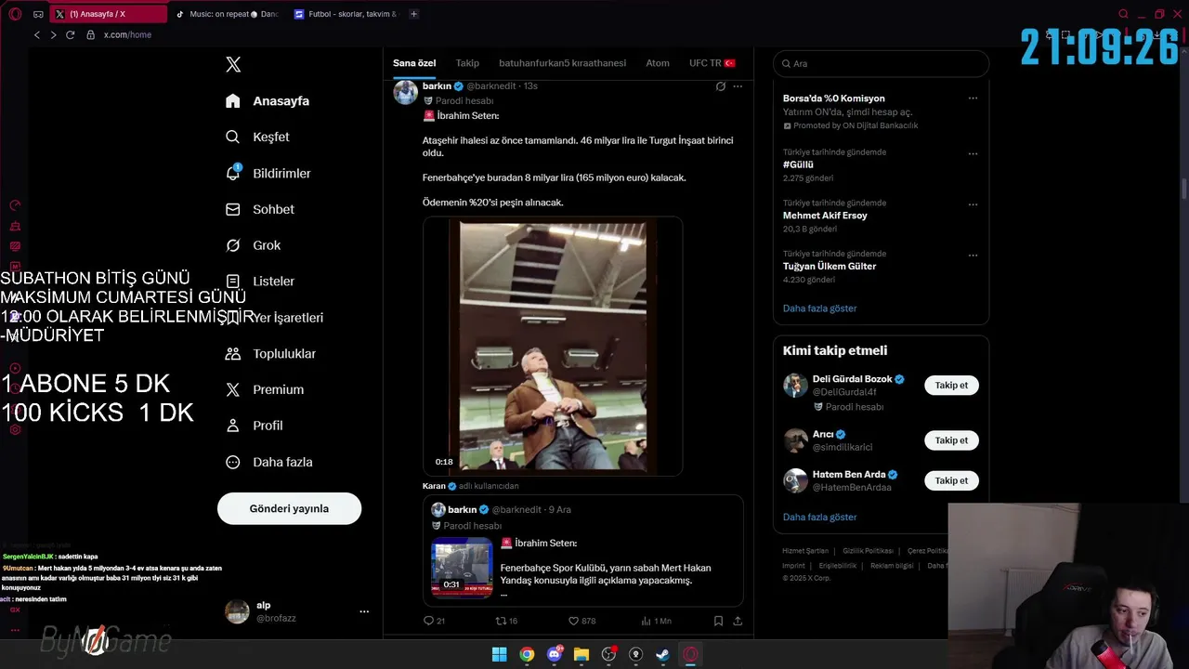1189x669 pixels.
Task: Expand Daha fazla menu in sidebar
Action: tap(268, 462)
